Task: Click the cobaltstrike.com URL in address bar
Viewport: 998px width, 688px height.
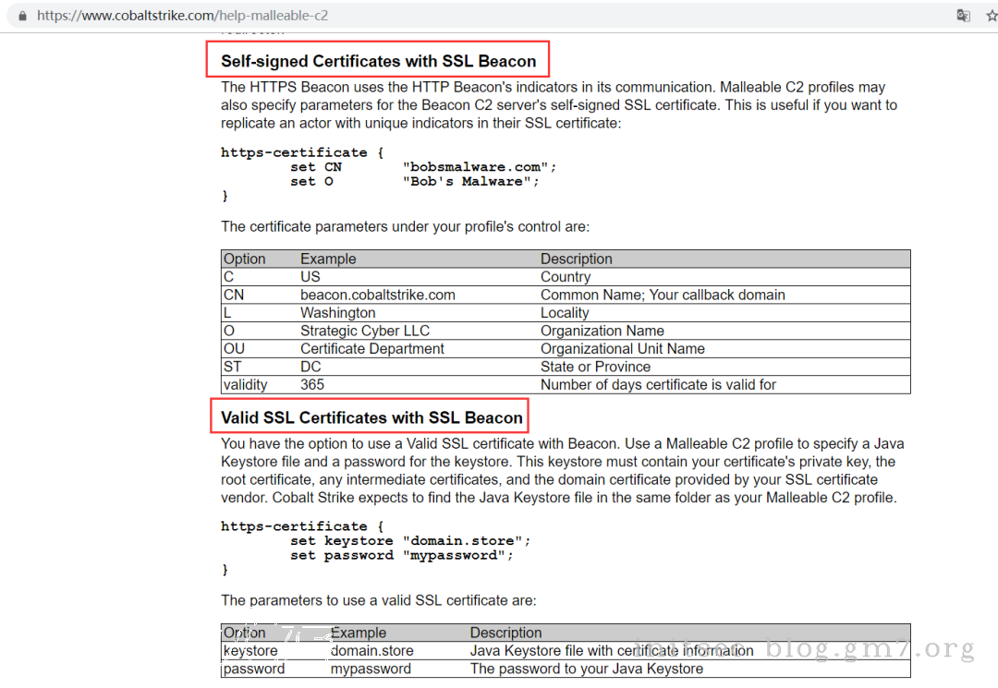Action: point(182,16)
